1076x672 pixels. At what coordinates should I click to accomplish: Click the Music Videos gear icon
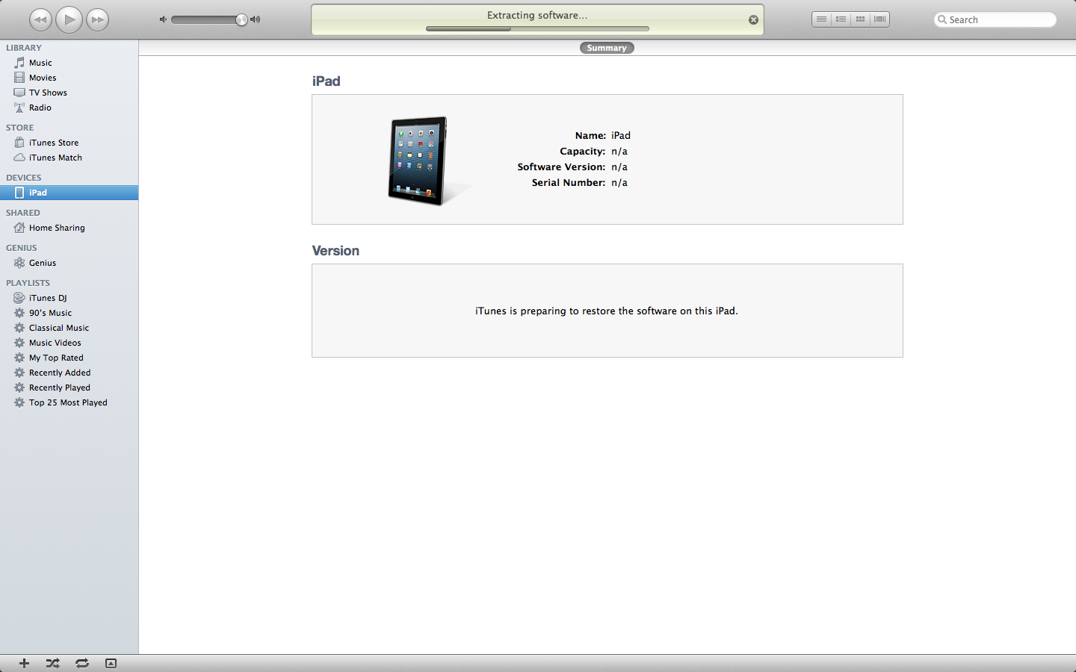click(19, 343)
